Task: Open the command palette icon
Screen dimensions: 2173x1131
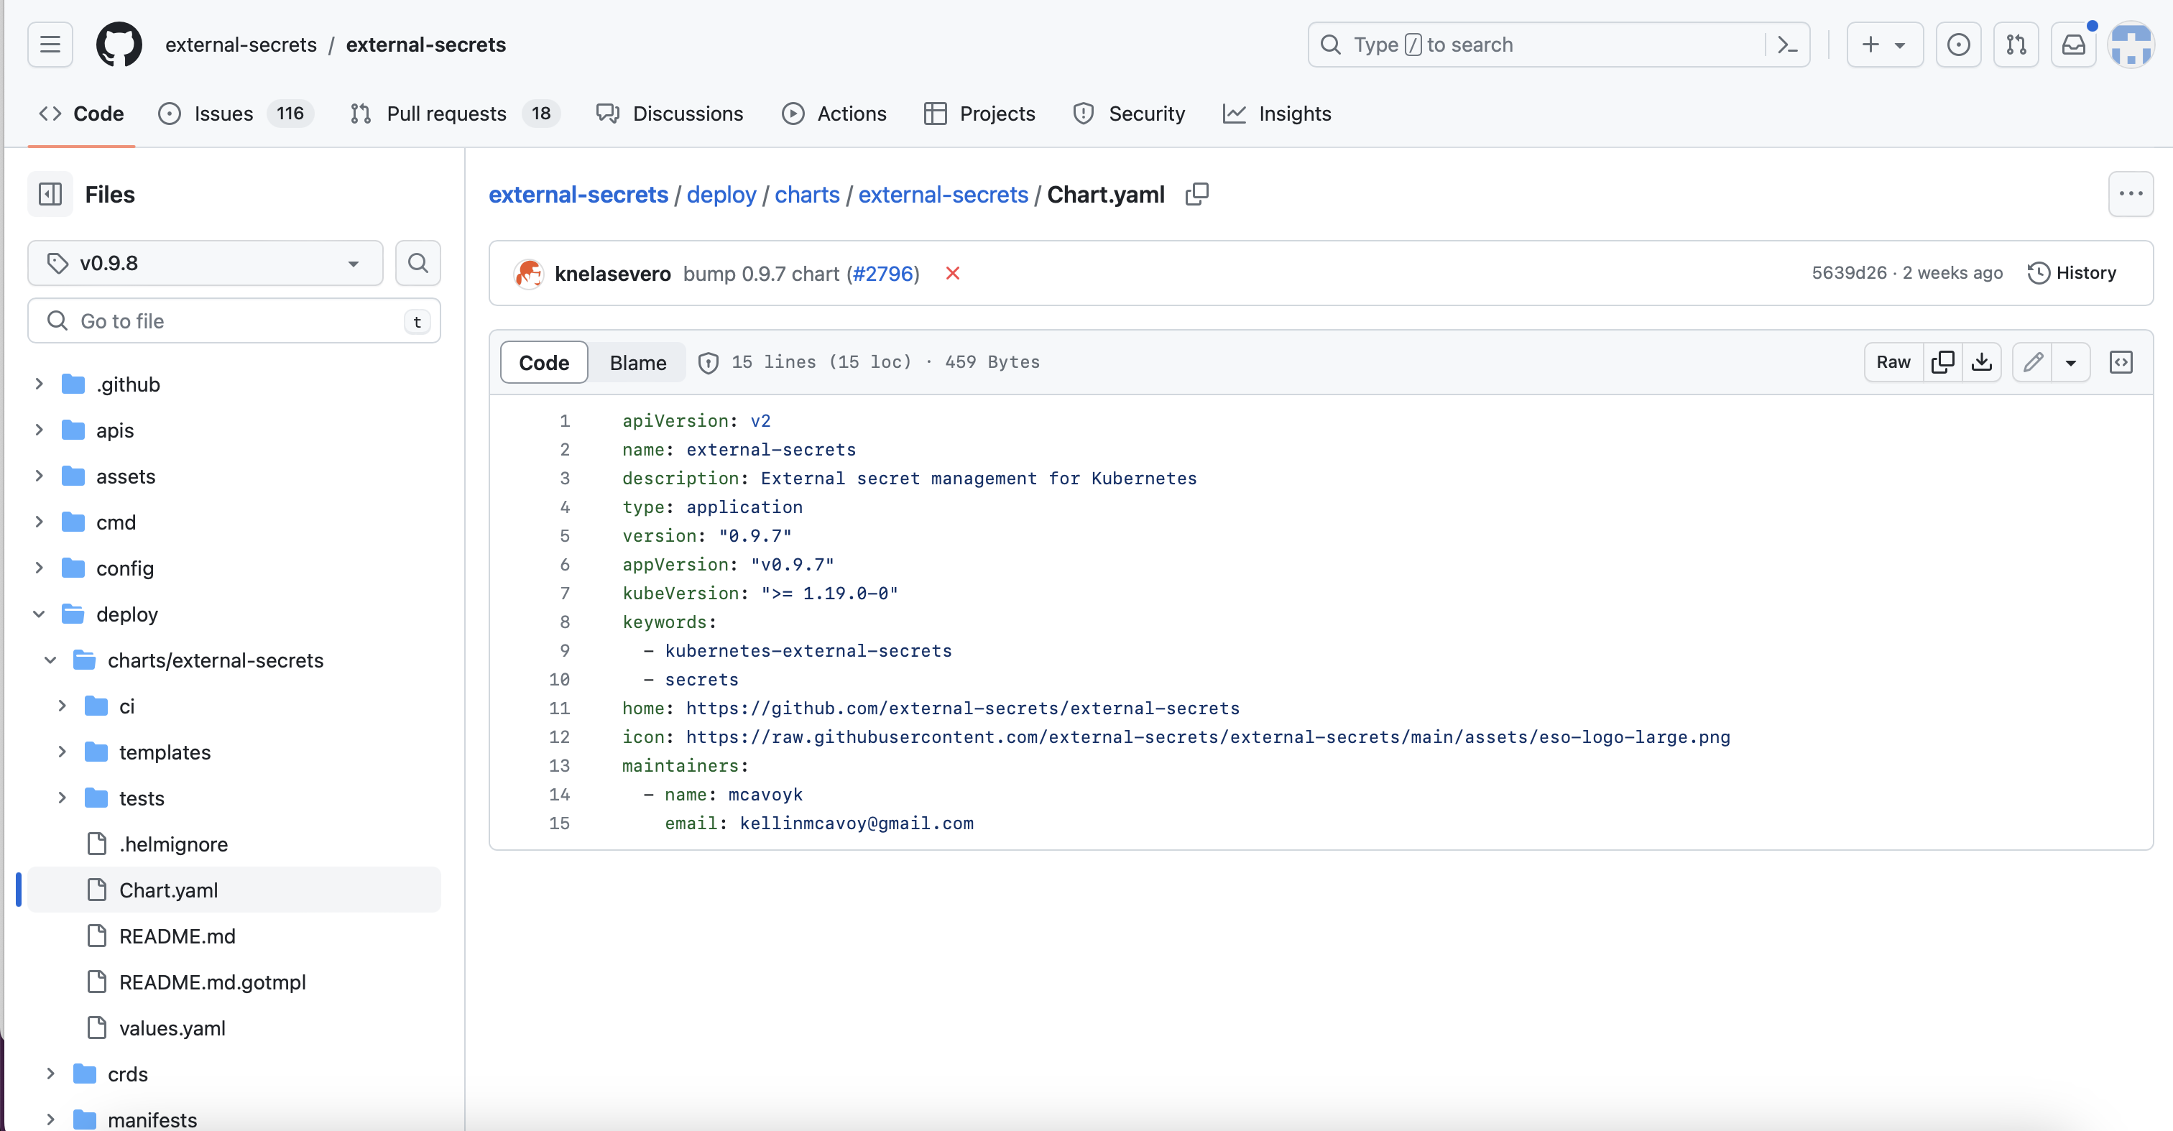Action: tap(1788, 45)
